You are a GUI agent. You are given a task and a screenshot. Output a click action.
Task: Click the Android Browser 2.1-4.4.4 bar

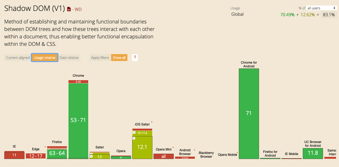[x=185, y=158]
